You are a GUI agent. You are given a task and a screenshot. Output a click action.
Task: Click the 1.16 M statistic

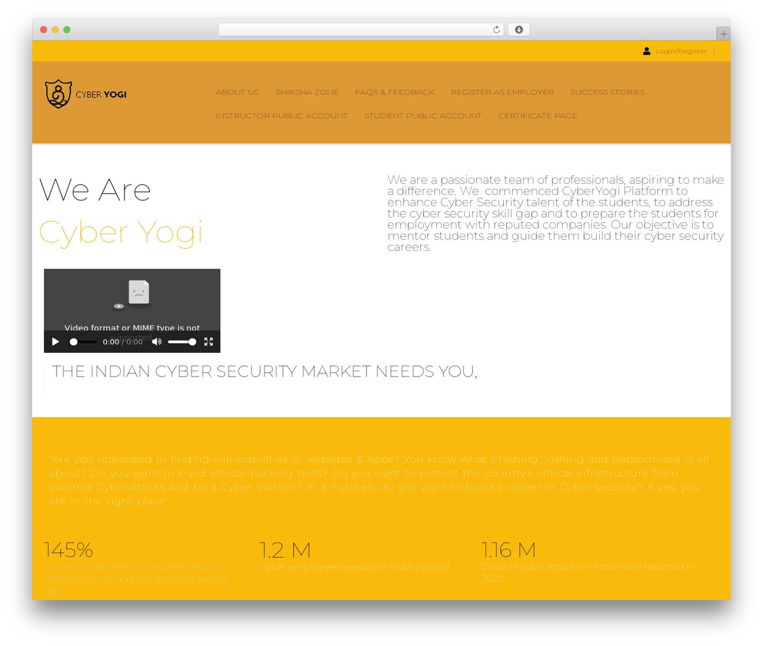point(508,549)
